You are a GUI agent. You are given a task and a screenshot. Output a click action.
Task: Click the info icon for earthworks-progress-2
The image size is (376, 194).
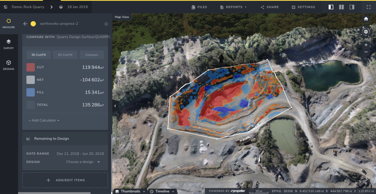tap(106, 24)
